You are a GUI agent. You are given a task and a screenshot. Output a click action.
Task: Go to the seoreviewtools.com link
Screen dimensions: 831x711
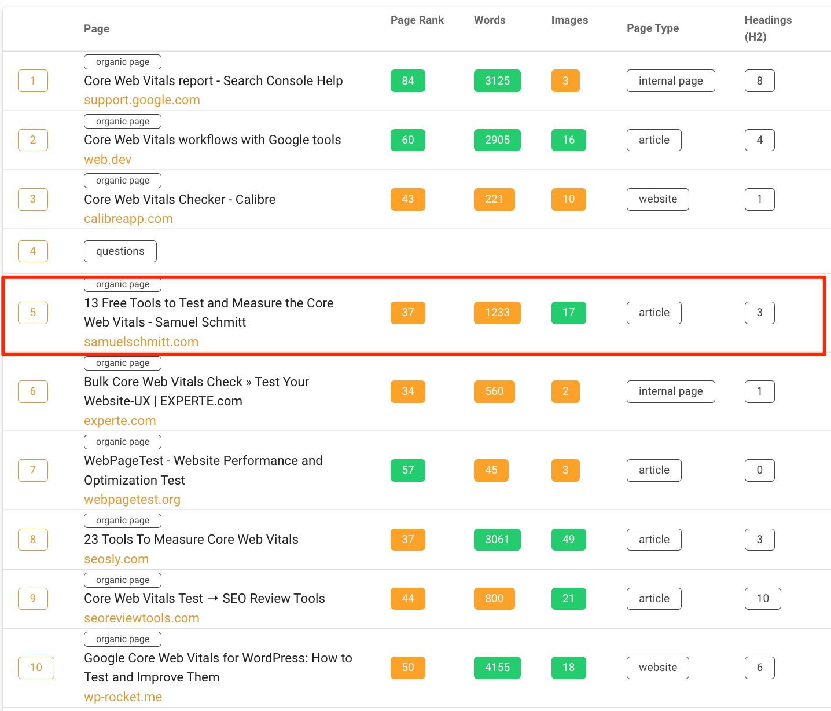pyautogui.click(x=142, y=618)
